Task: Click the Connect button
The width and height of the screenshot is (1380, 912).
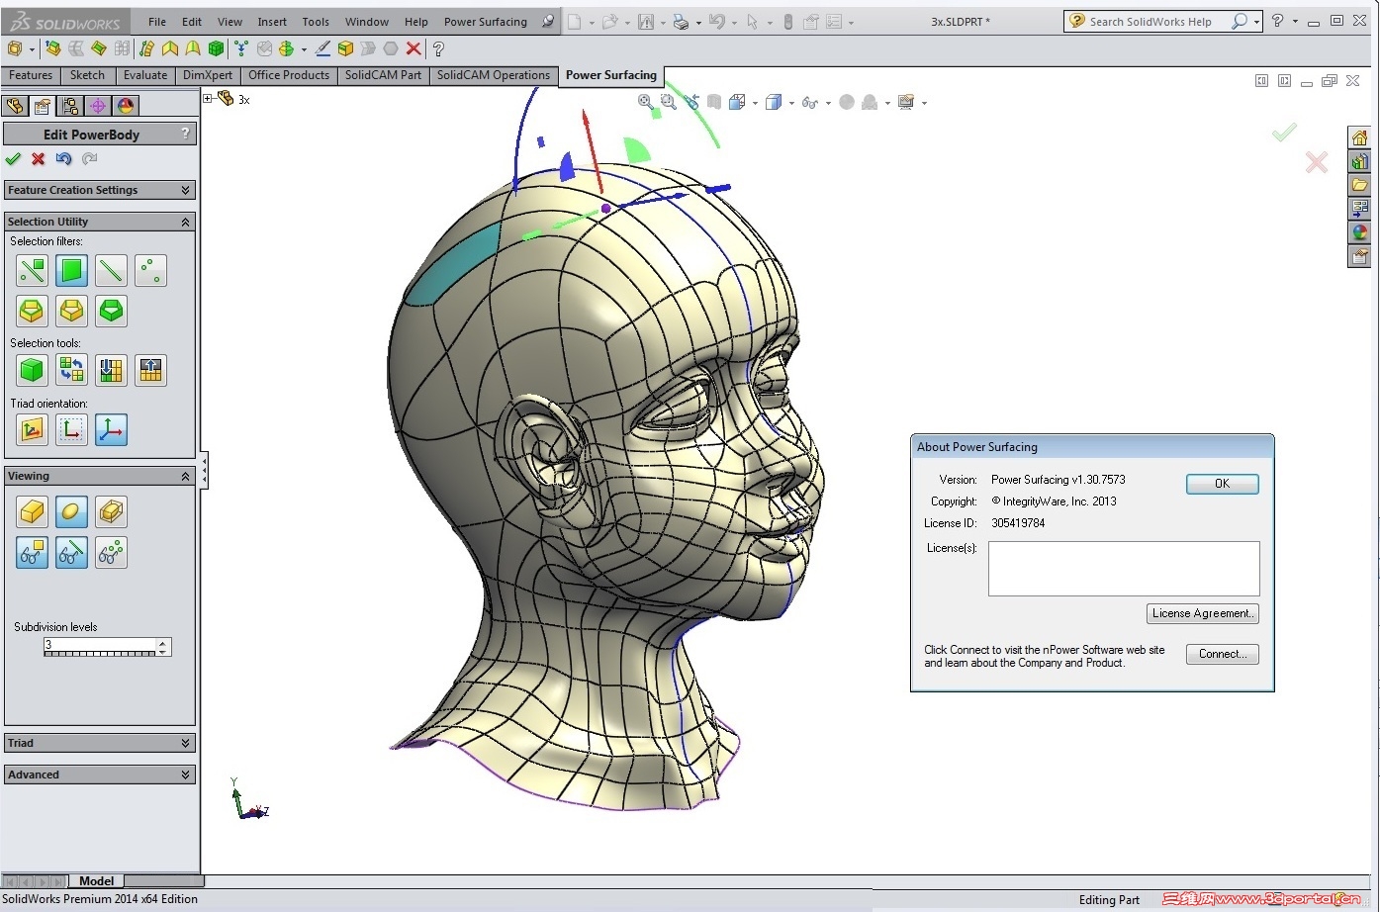Action: click(1222, 654)
